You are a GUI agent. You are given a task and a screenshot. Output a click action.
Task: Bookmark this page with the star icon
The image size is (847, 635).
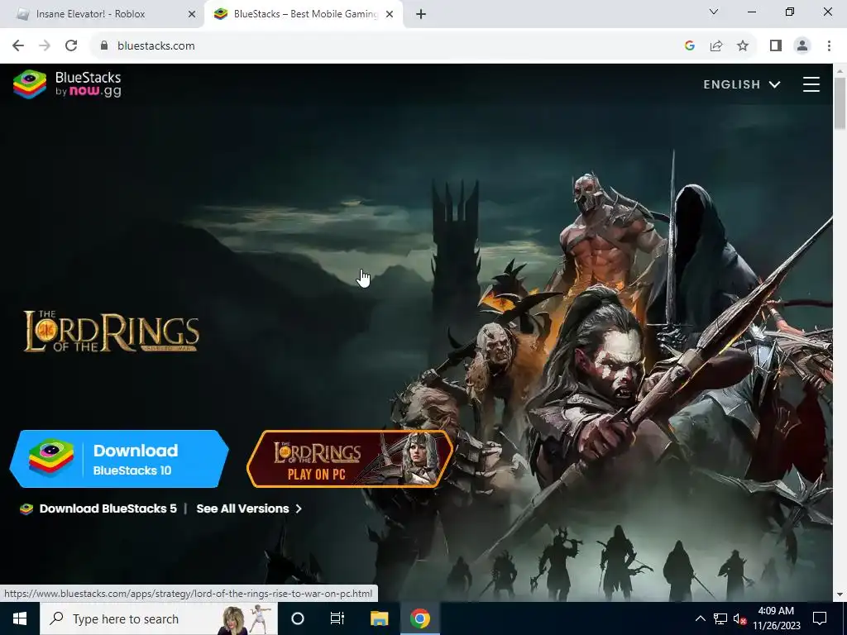(743, 46)
